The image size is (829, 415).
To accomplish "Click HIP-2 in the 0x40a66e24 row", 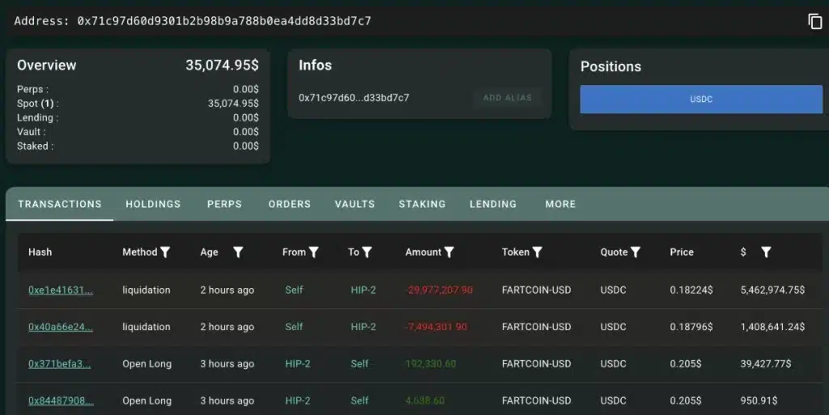I will click(x=363, y=328).
